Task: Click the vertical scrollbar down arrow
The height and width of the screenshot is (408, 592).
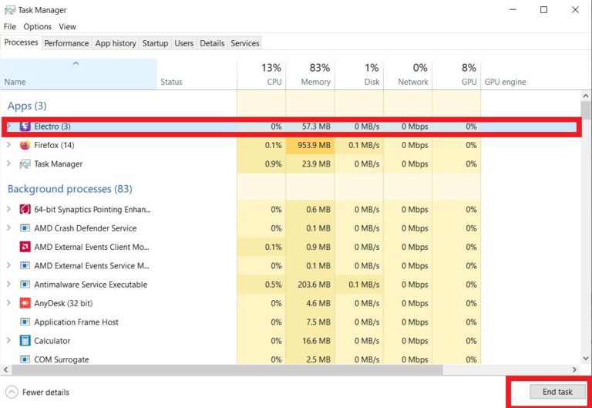Action: pos(586,359)
